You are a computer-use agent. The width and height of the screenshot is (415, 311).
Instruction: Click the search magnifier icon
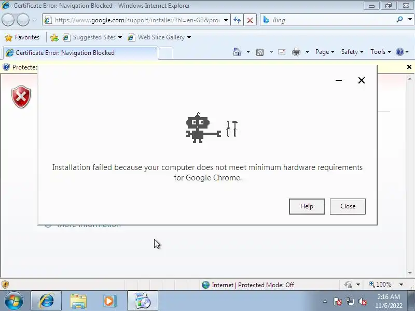(399, 20)
